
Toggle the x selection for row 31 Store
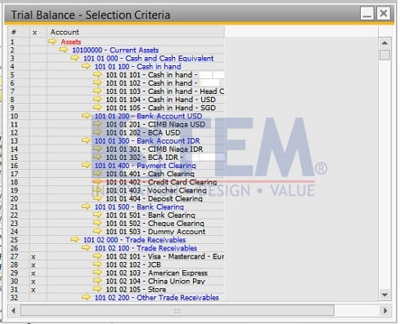pos(34,290)
